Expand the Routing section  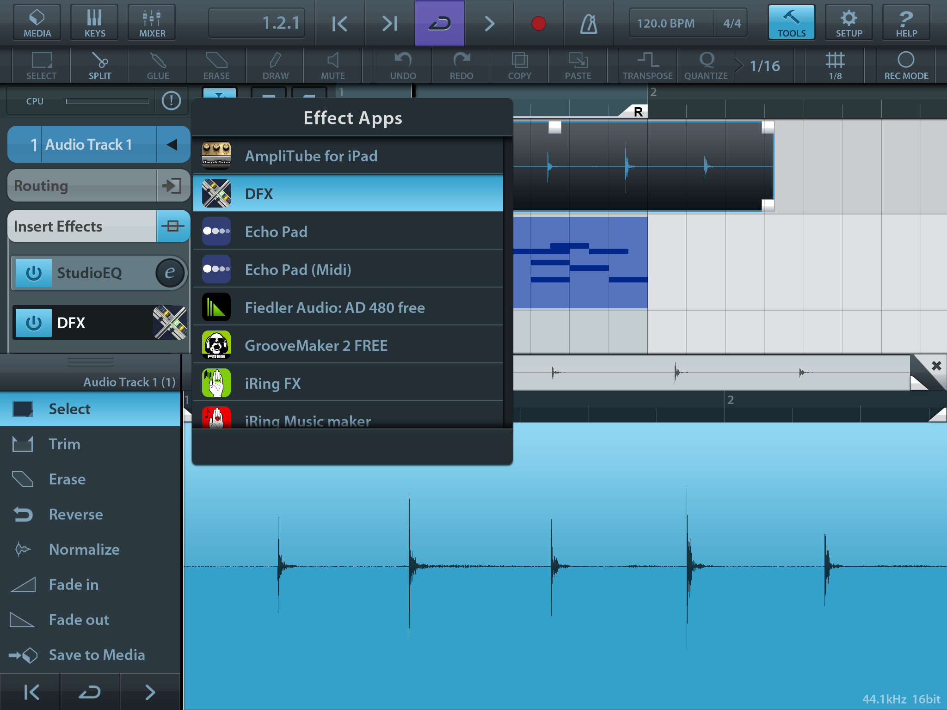pos(98,186)
